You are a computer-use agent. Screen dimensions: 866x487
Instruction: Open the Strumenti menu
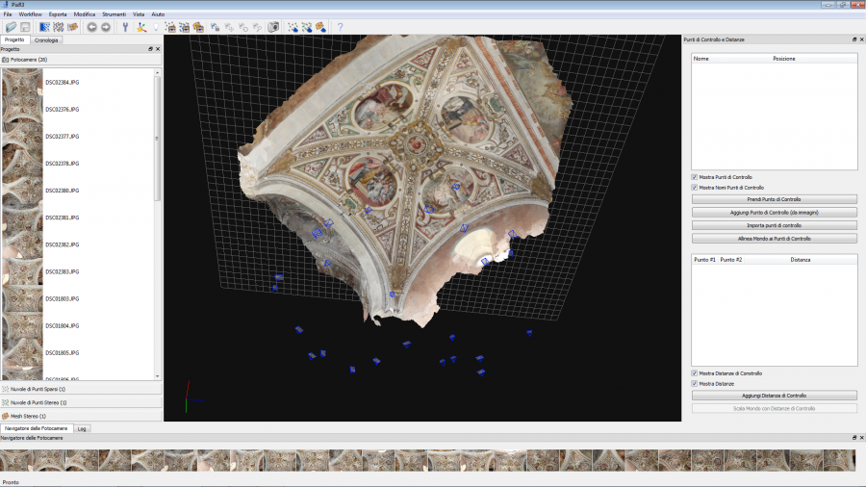tap(114, 14)
